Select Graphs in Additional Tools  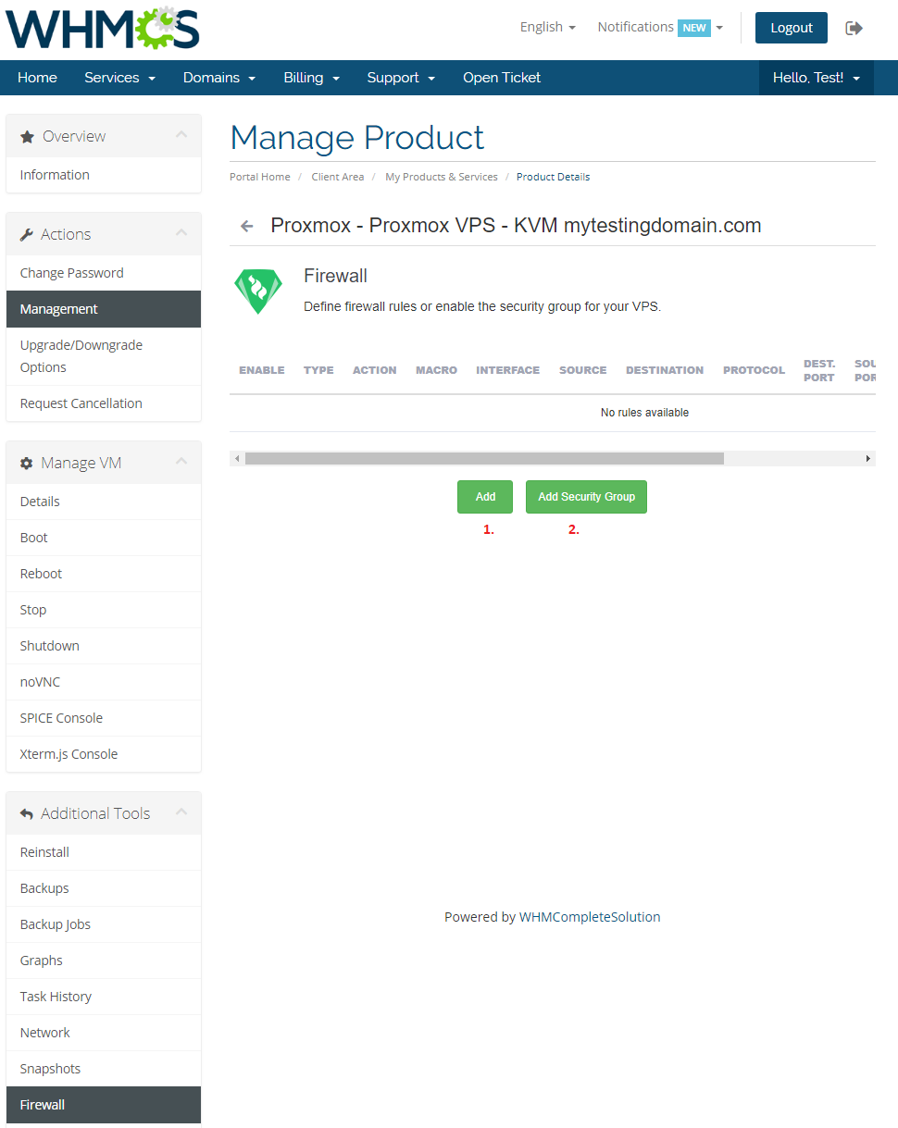[104, 961]
